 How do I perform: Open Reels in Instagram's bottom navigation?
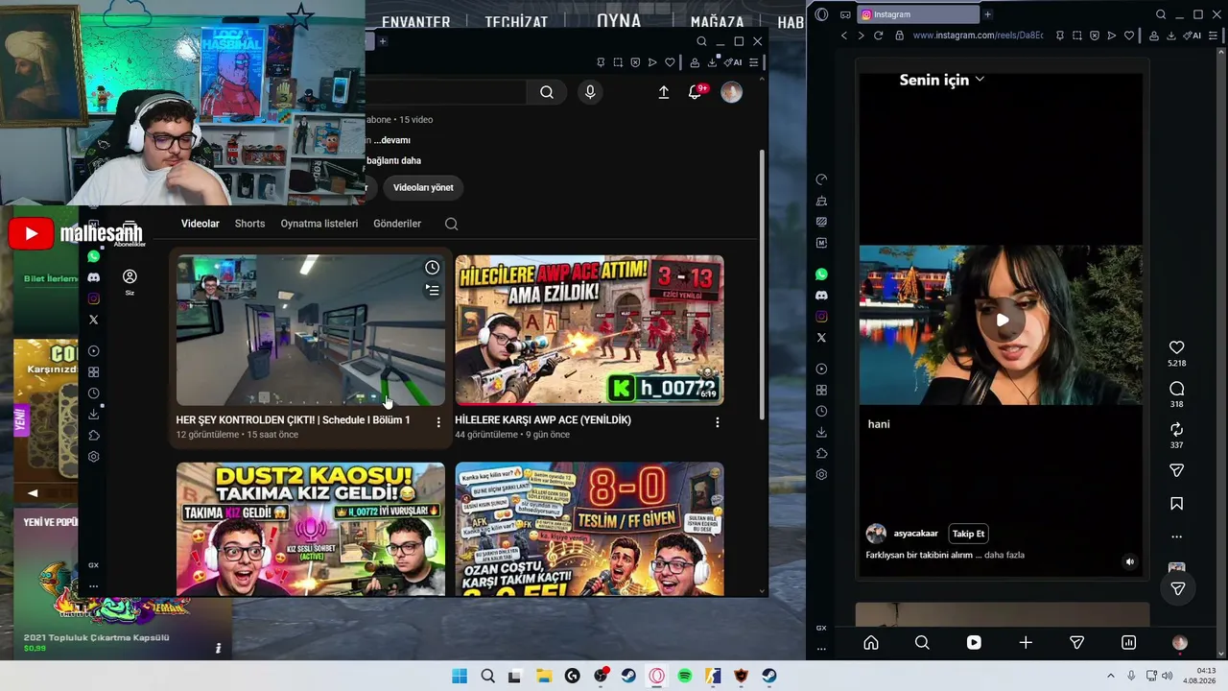[x=974, y=643]
